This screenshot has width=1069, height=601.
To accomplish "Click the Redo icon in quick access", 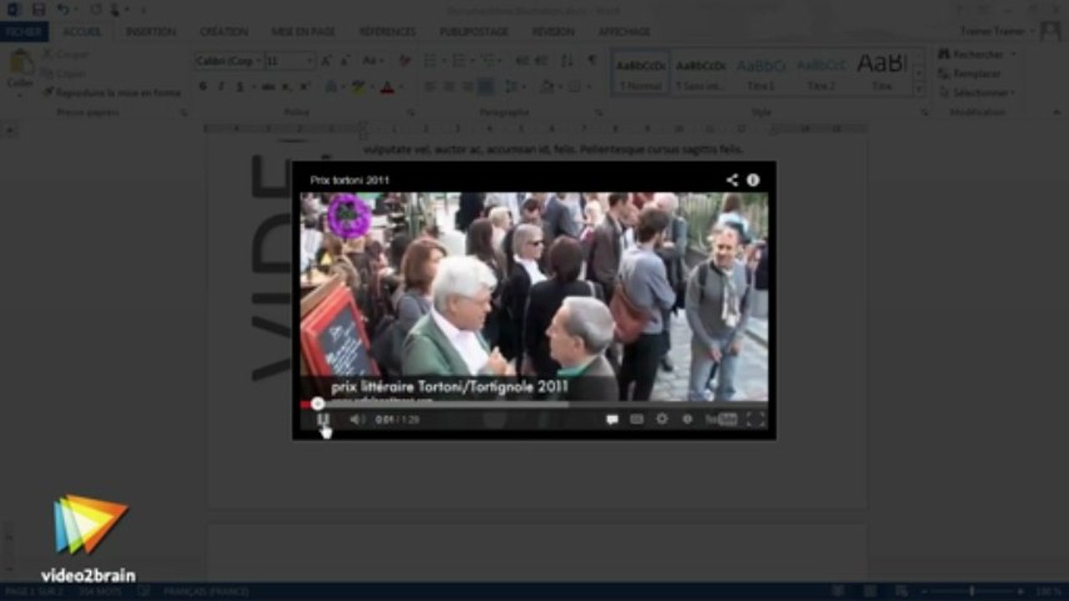I will 94,10.
